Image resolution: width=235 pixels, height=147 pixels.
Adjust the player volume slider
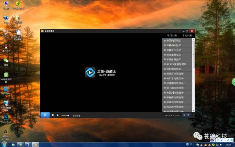(65, 115)
